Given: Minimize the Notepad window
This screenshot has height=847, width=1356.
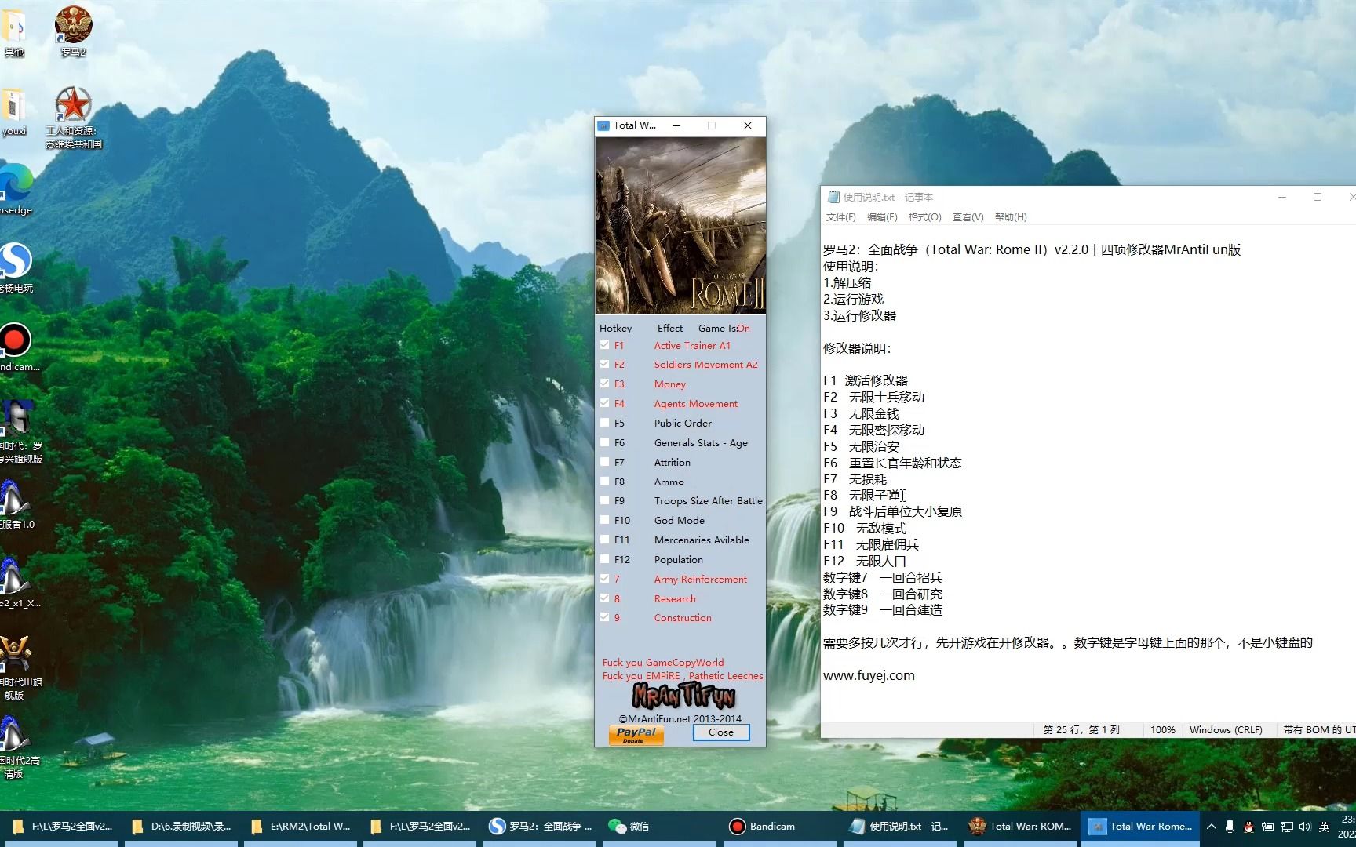Looking at the screenshot, I should click(1282, 197).
